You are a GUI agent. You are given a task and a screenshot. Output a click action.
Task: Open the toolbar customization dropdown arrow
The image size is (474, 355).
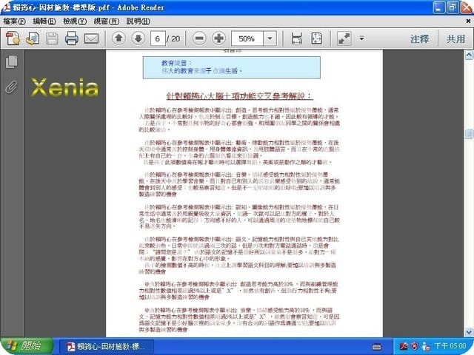[x=361, y=38]
